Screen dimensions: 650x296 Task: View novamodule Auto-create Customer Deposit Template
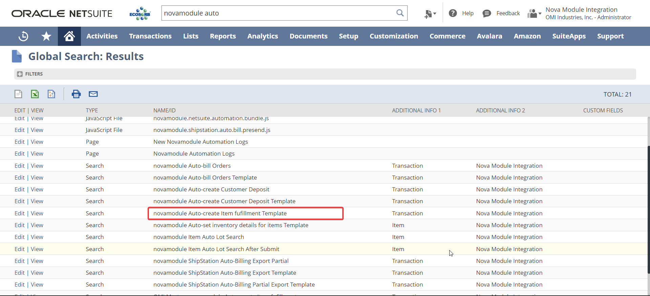[37, 201]
